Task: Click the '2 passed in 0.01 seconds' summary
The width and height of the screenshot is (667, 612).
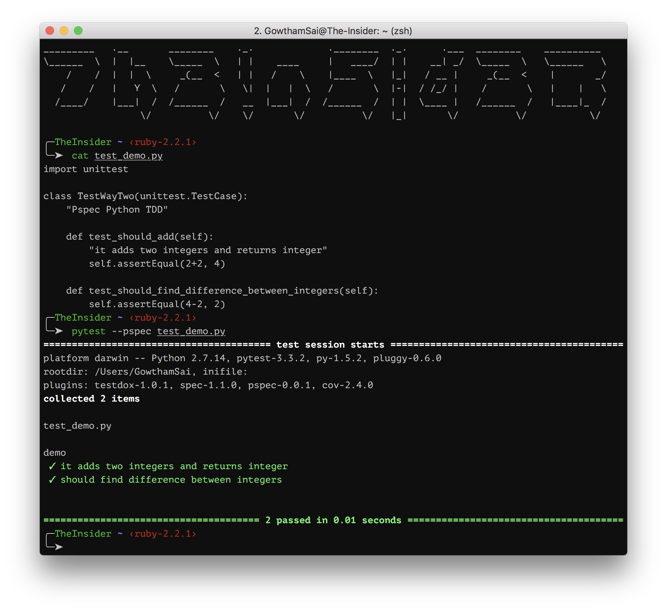Action: pos(333,520)
